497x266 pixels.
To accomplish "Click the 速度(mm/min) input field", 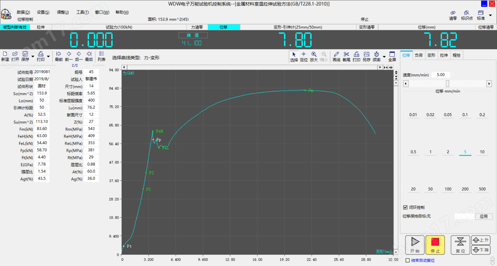I will coord(441,75).
